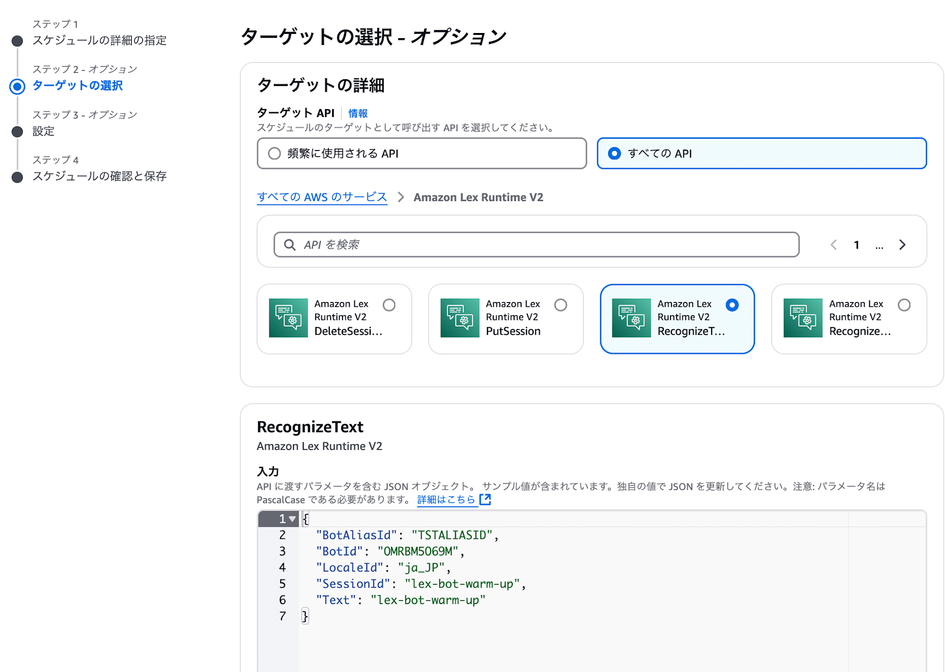
Task: Click the breadcrumb separator chevron
Action: pos(401,197)
